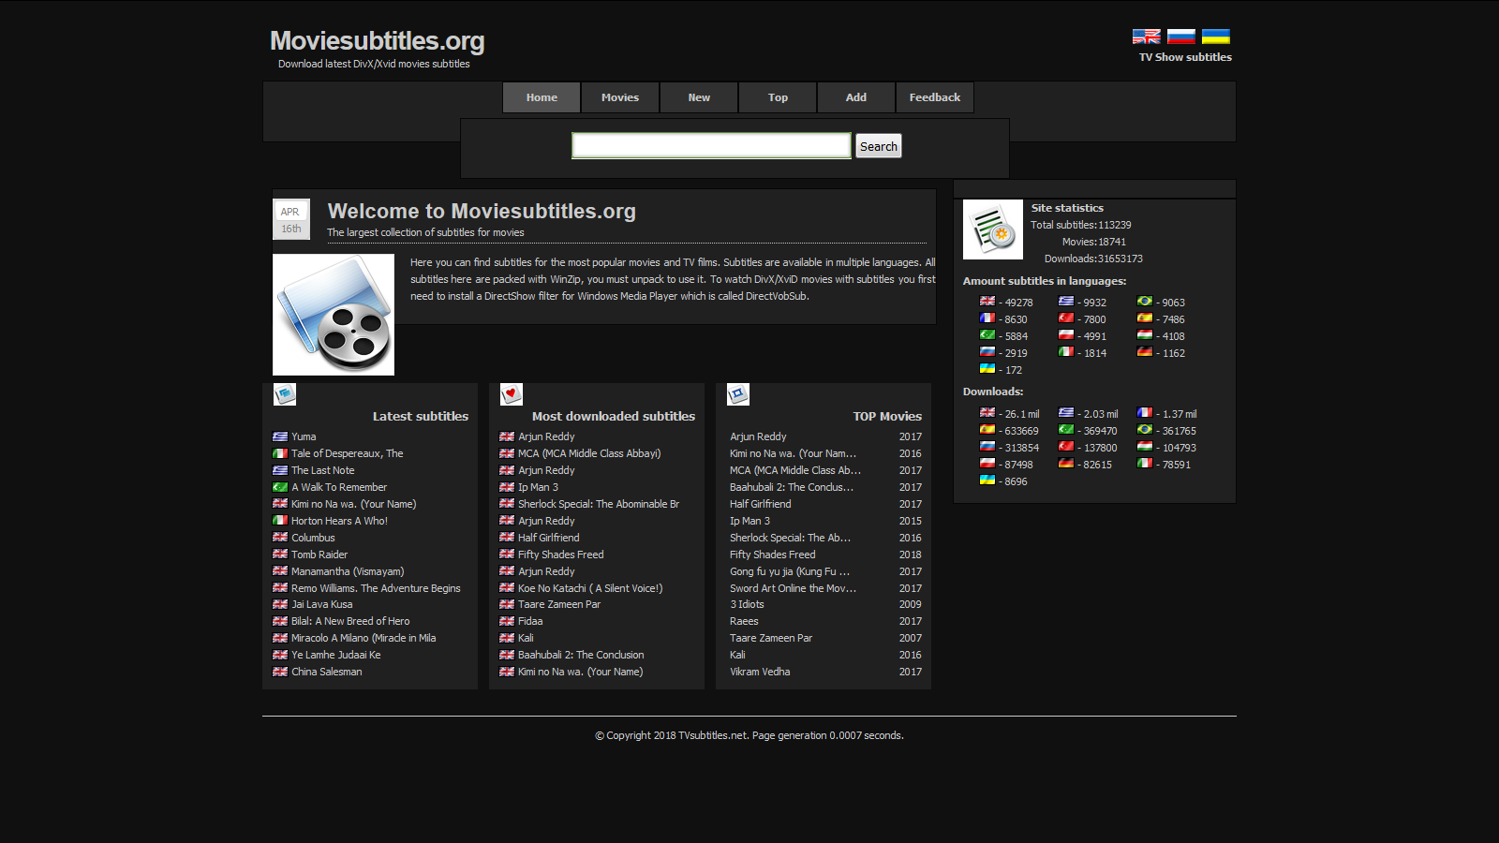Click the Spanish flag beside 633669 downloads
The width and height of the screenshot is (1499, 843).
987,429
